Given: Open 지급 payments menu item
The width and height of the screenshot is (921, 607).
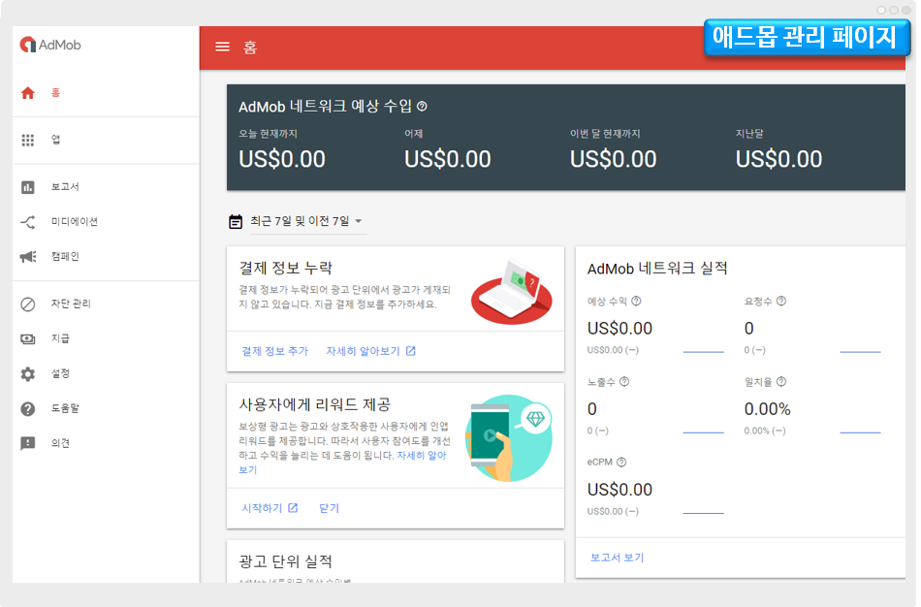Looking at the screenshot, I should click(60, 338).
